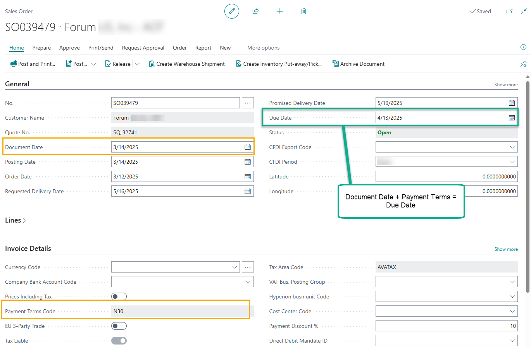The height and width of the screenshot is (348, 531).
Task: Open CFDI Export Code dropdown
Action: tap(512, 147)
